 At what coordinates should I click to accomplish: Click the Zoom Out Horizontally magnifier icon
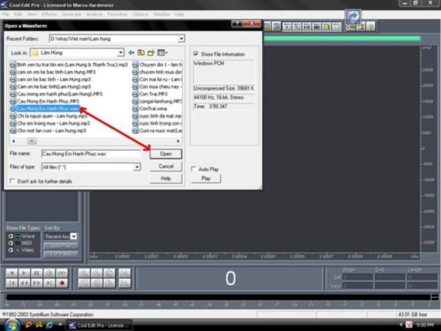96,273
